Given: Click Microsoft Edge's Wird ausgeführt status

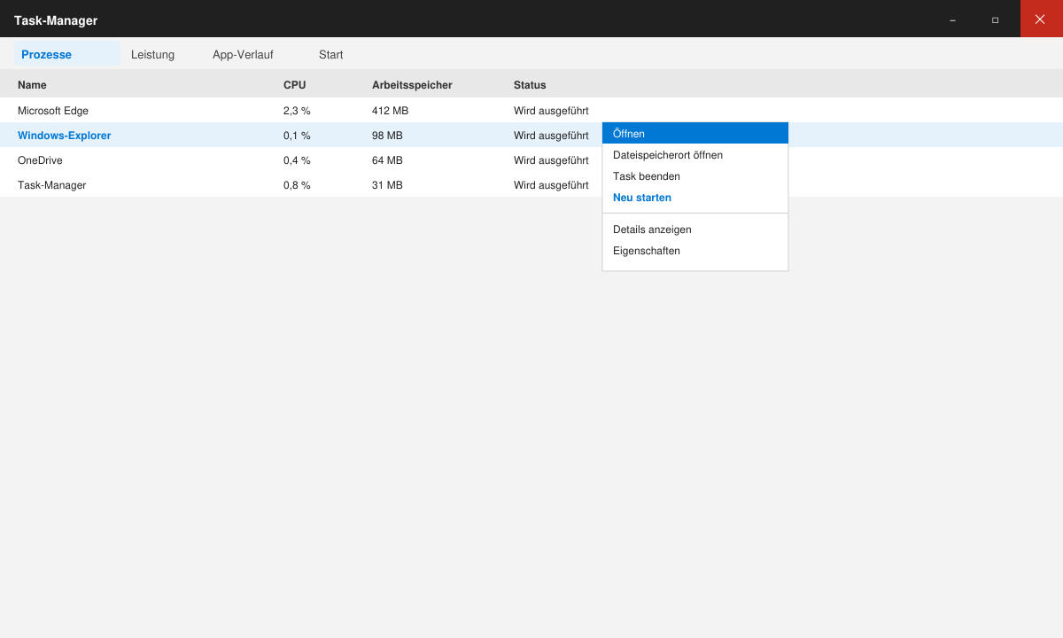Looking at the screenshot, I should pos(551,111).
